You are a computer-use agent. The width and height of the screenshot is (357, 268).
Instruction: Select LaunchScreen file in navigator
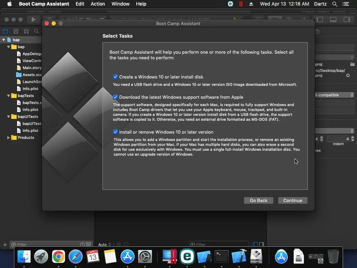pyautogui.click(x=29, y=82)
